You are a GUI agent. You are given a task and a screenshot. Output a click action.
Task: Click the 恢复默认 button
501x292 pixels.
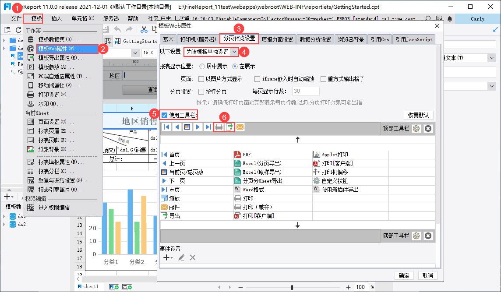point(418,115)
